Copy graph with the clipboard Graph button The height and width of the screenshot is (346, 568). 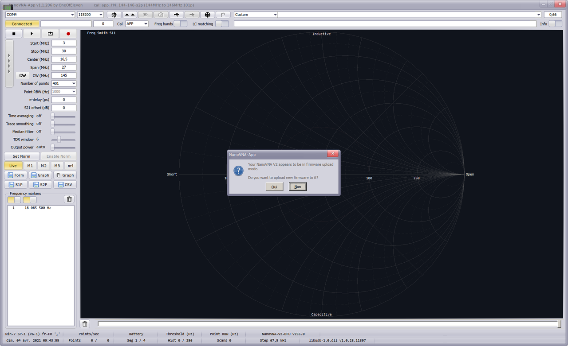65,175
